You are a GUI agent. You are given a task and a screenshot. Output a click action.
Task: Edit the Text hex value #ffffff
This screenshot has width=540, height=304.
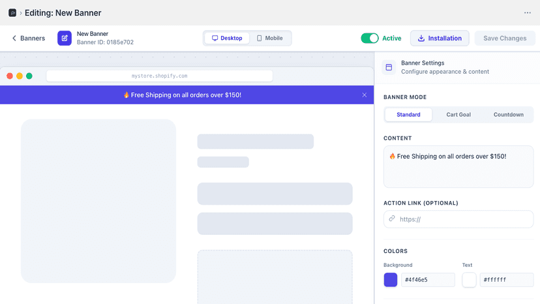[507, 280]
